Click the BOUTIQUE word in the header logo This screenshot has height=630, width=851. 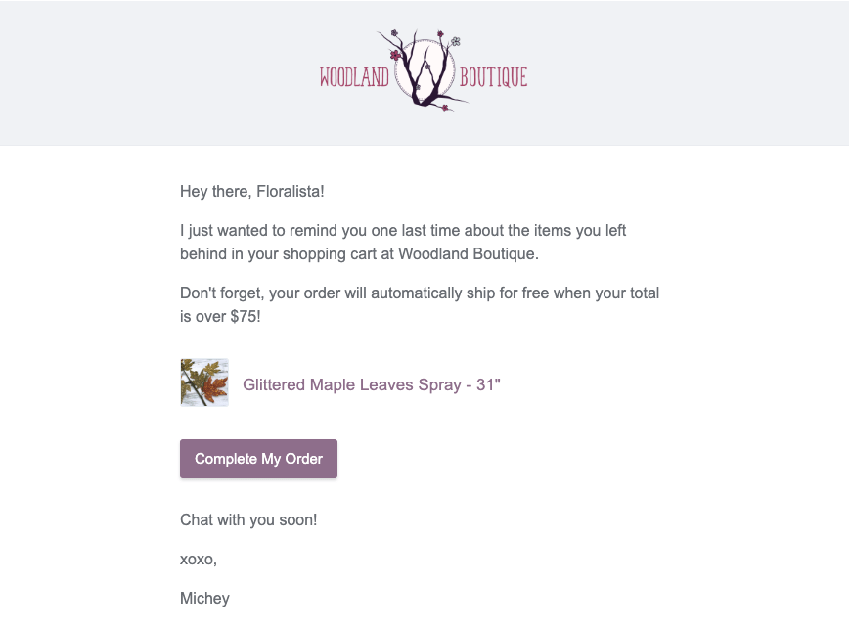tap(493, 77)
